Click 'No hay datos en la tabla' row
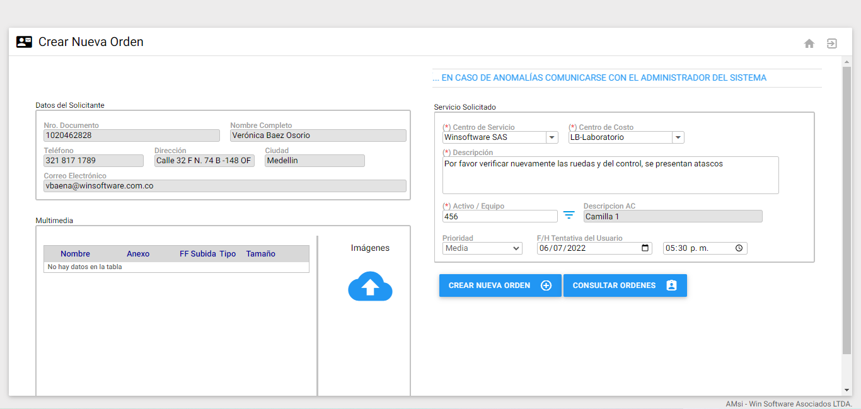The image size is (861, 409). coord(176,267)
